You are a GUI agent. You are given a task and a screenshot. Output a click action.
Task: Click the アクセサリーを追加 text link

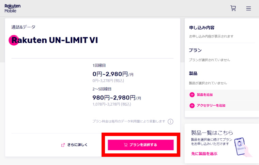click(x=211, y=106)
